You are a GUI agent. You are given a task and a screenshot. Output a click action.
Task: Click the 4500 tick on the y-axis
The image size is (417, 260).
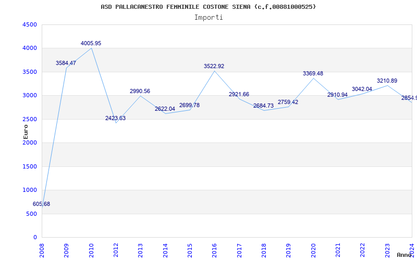tap(30, 24)
